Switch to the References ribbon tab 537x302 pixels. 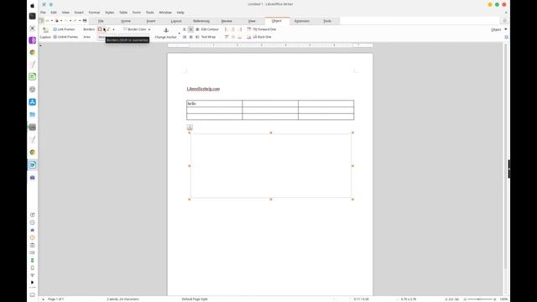(201, 21)
